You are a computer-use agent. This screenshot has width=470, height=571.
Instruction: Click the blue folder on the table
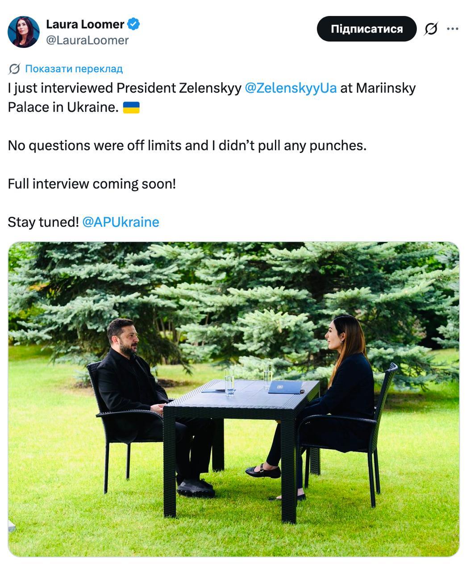(x=286, y=387)
